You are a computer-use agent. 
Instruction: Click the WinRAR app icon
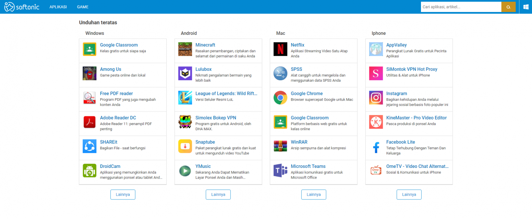point(280,146)
